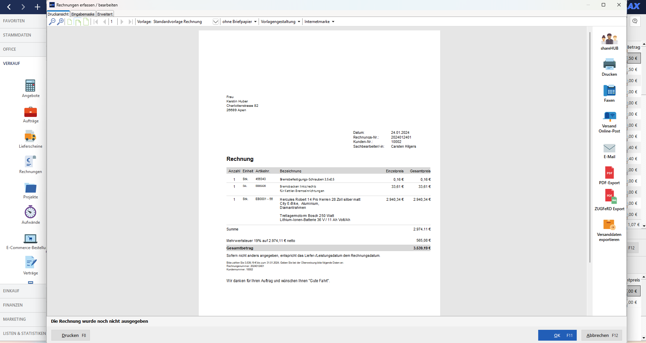Jump to first page of preview
646x343 pixels.
coord(96,22)
